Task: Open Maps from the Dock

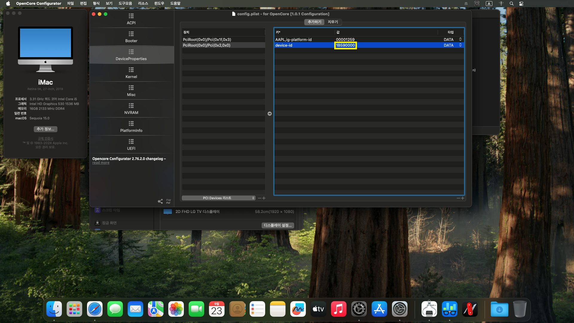Action: [156, 309]
